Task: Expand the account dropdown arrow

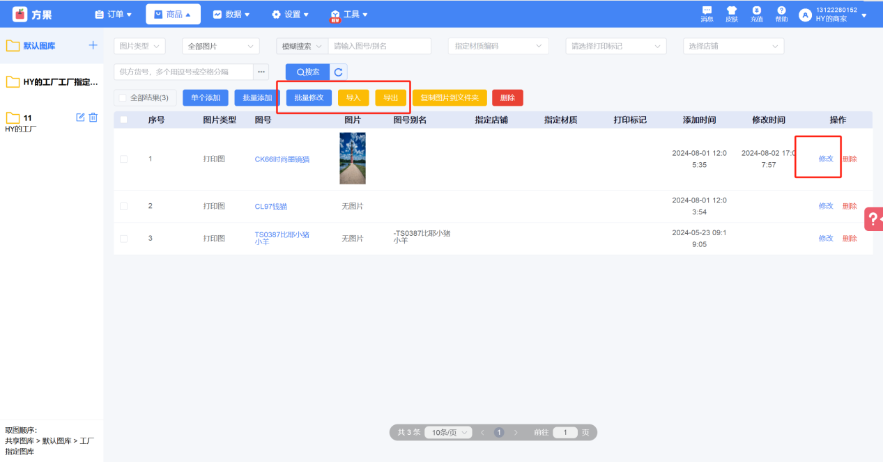Action: click(x=864, y=15)
